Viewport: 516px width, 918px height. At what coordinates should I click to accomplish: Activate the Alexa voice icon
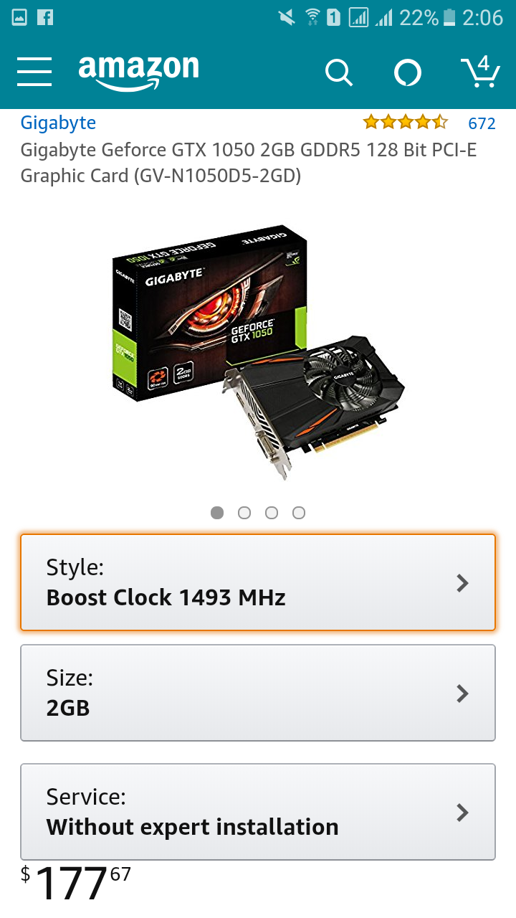point(408,72)
